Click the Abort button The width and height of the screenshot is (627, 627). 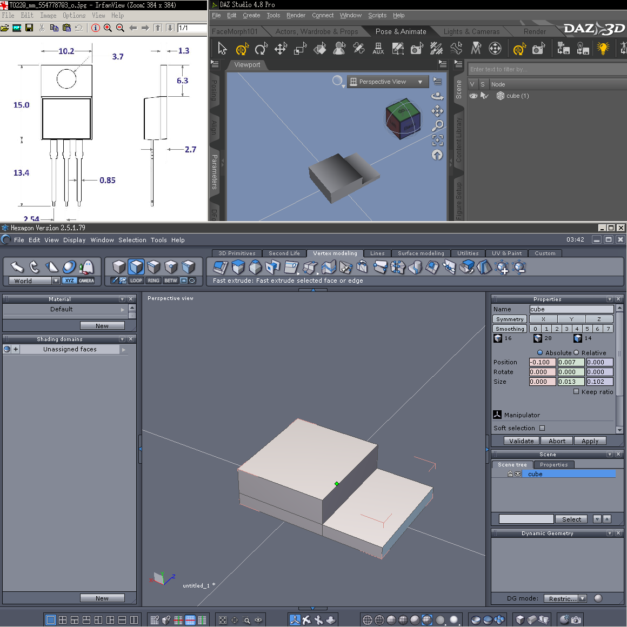pos(557,441)
